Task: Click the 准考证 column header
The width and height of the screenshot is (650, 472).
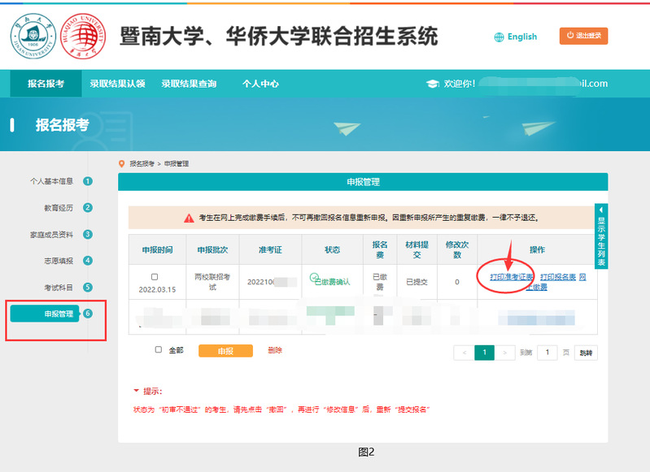Action: [270, 249]
